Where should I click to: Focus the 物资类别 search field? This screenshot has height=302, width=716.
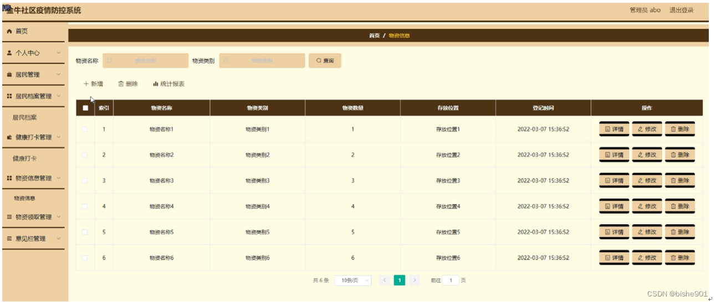point(262,61)
